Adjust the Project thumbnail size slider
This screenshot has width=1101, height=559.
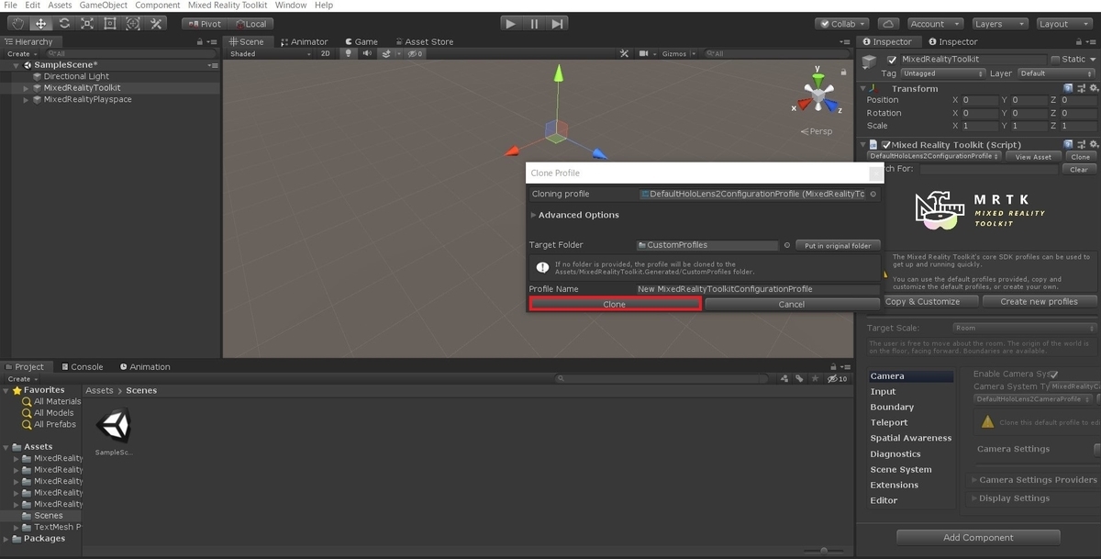823,551
